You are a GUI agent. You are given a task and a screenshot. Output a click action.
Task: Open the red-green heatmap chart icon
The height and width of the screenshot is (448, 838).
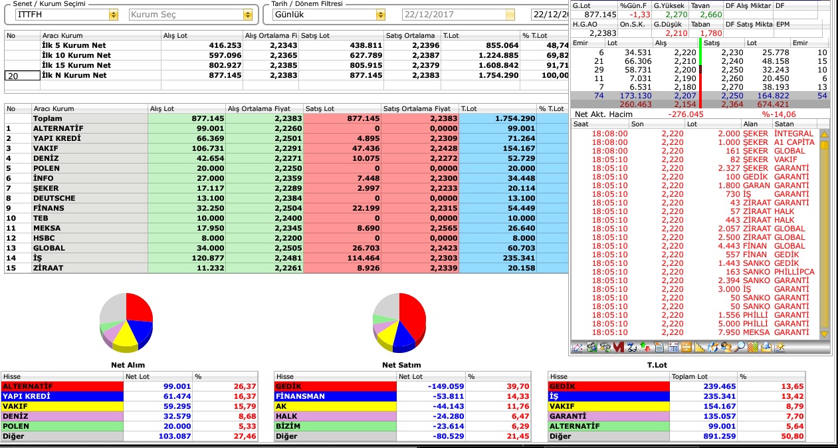754,347
